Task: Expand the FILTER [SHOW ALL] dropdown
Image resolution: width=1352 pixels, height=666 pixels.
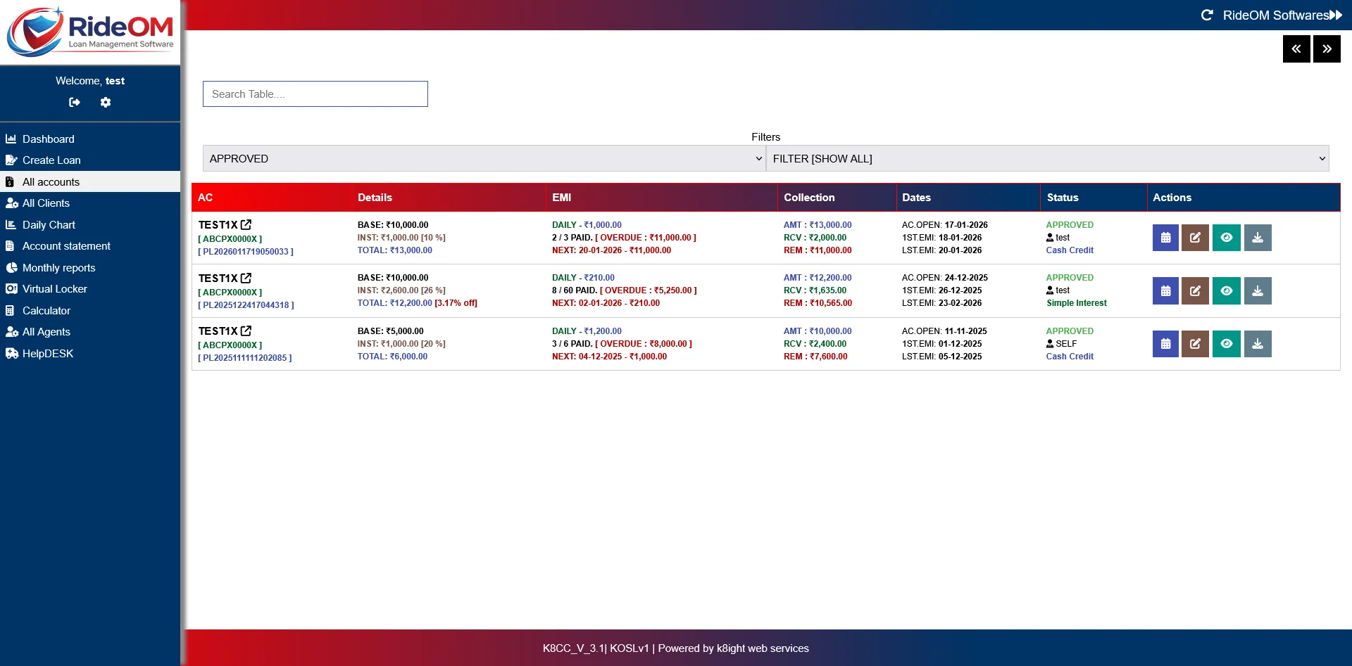Action: point(1049,158)
